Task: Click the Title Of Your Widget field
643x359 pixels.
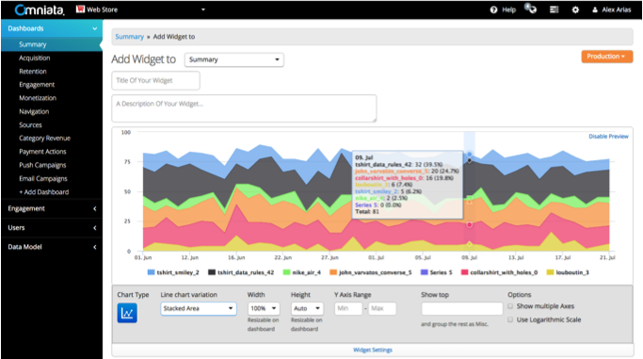Action: (156, 80)
